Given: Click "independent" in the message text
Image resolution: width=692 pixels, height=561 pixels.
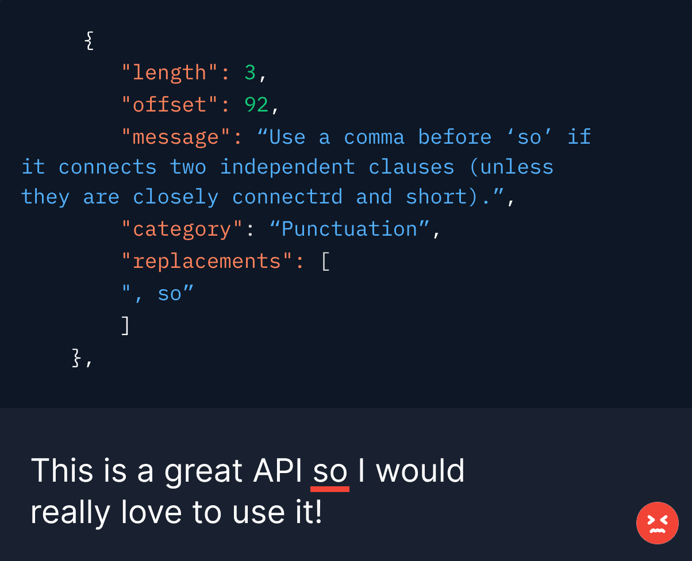Looking at the screenshot, I should [287, 167].
